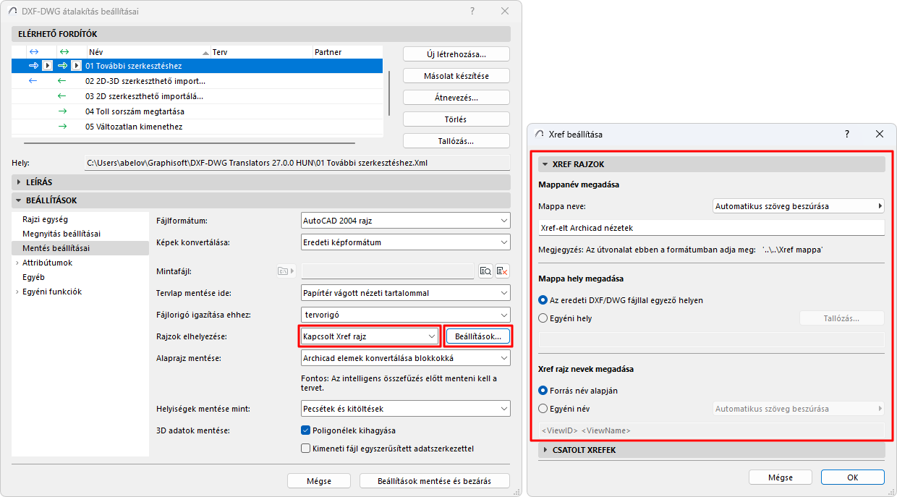Click Tallózás... button next to translator list

pos(456,141)
